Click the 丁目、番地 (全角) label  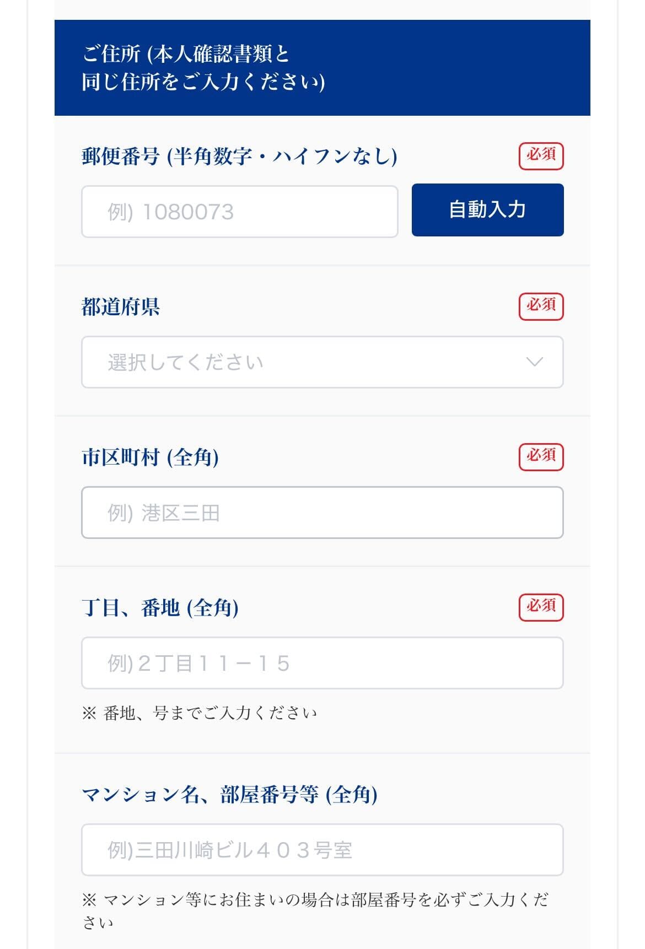(x=160, y=607)
